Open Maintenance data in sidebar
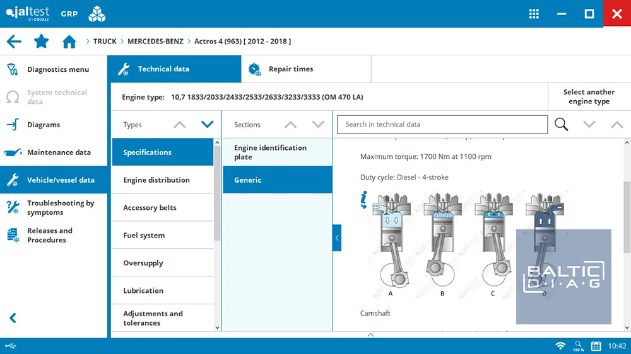The height and width of the screenshot is (354, 631). coord(54,152)
